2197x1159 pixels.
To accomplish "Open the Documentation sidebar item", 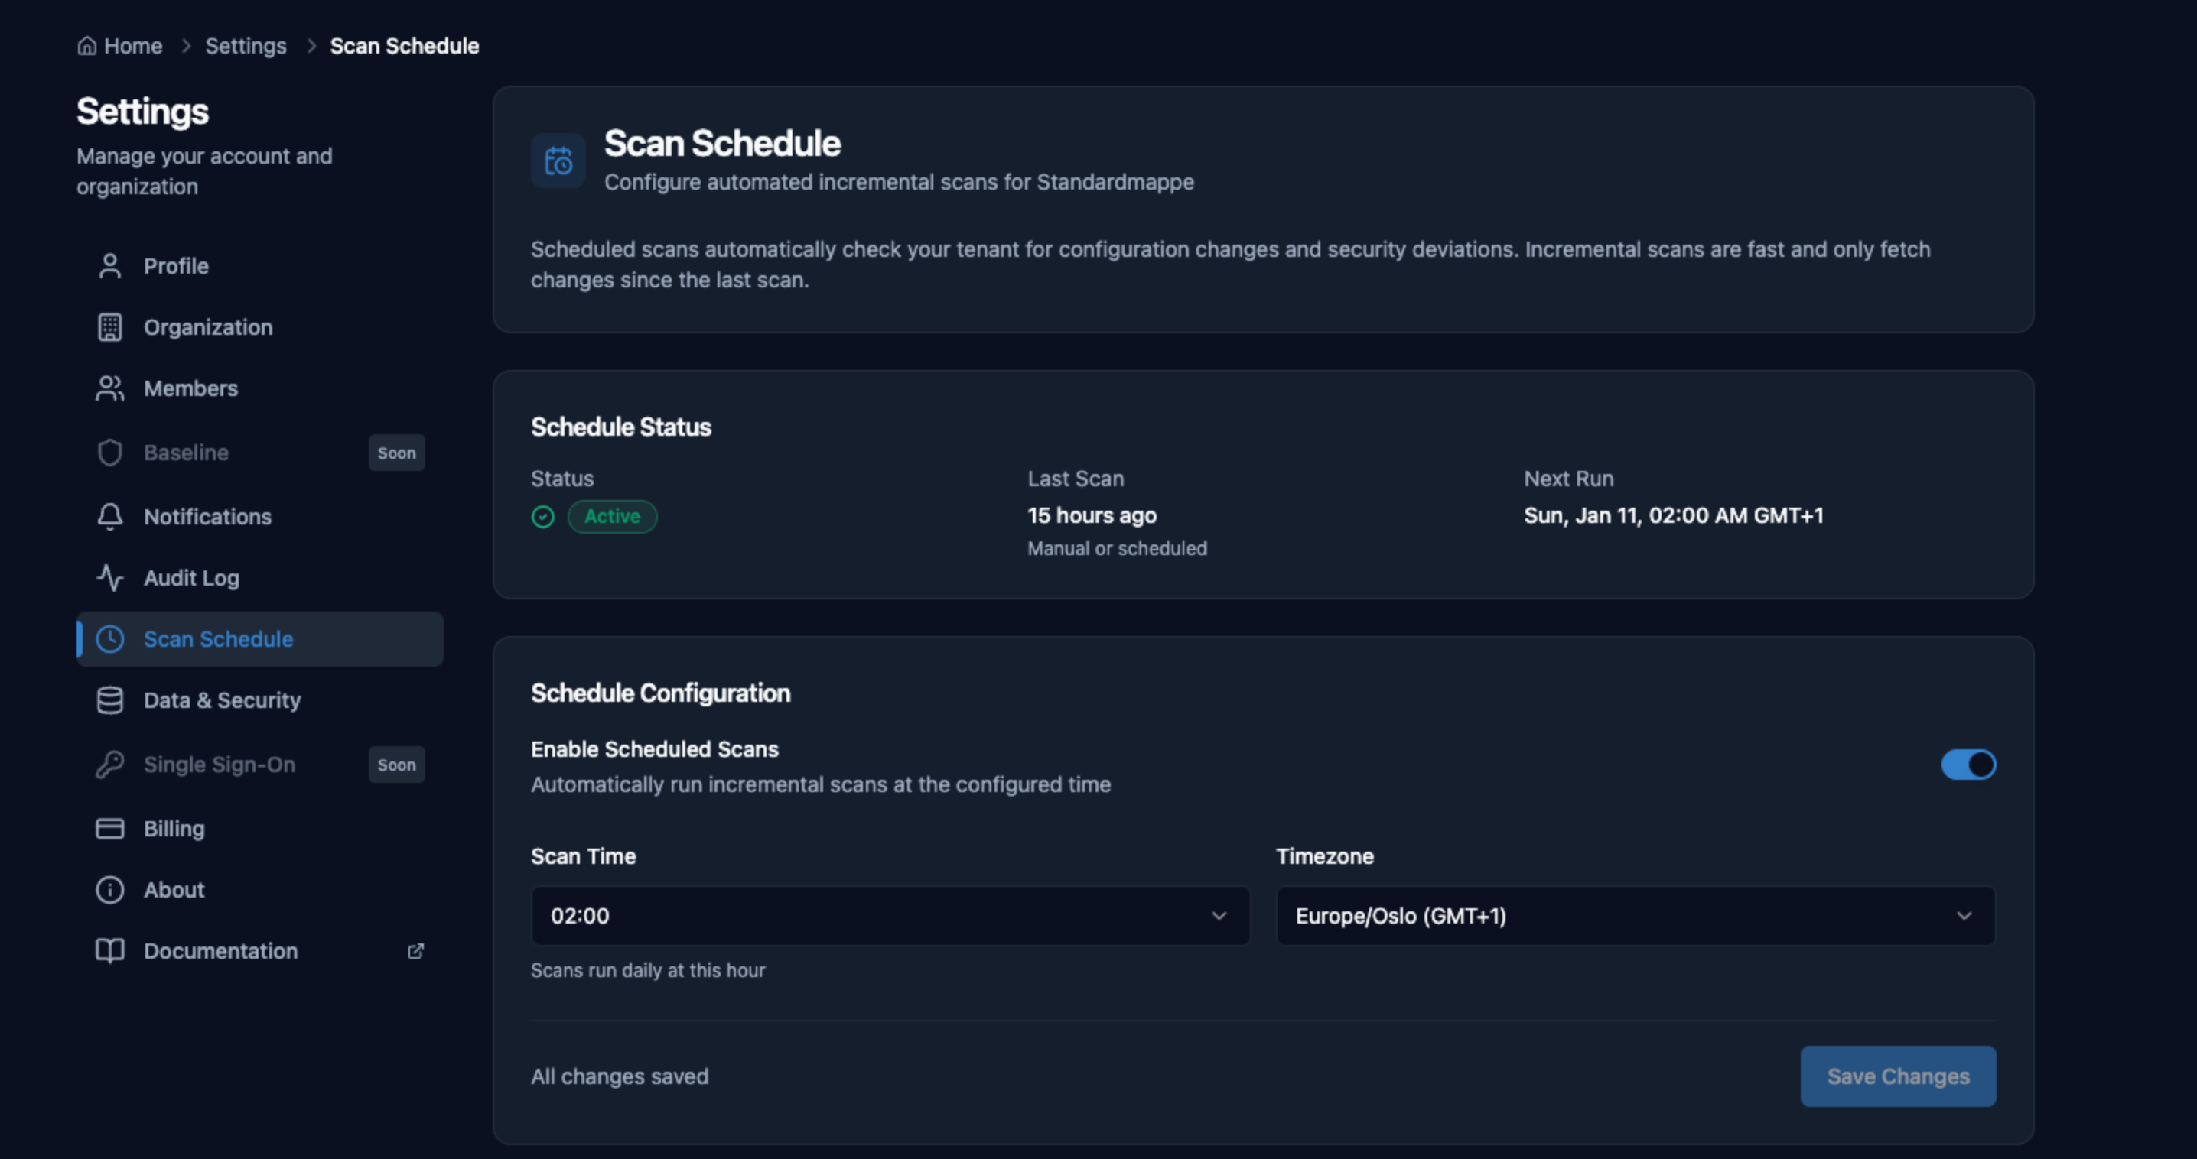I will tap(221, 951).
